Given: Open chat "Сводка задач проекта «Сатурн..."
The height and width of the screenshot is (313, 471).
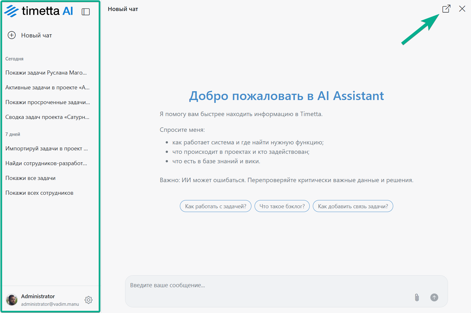Looking at the screenshot, I should 47,117.
